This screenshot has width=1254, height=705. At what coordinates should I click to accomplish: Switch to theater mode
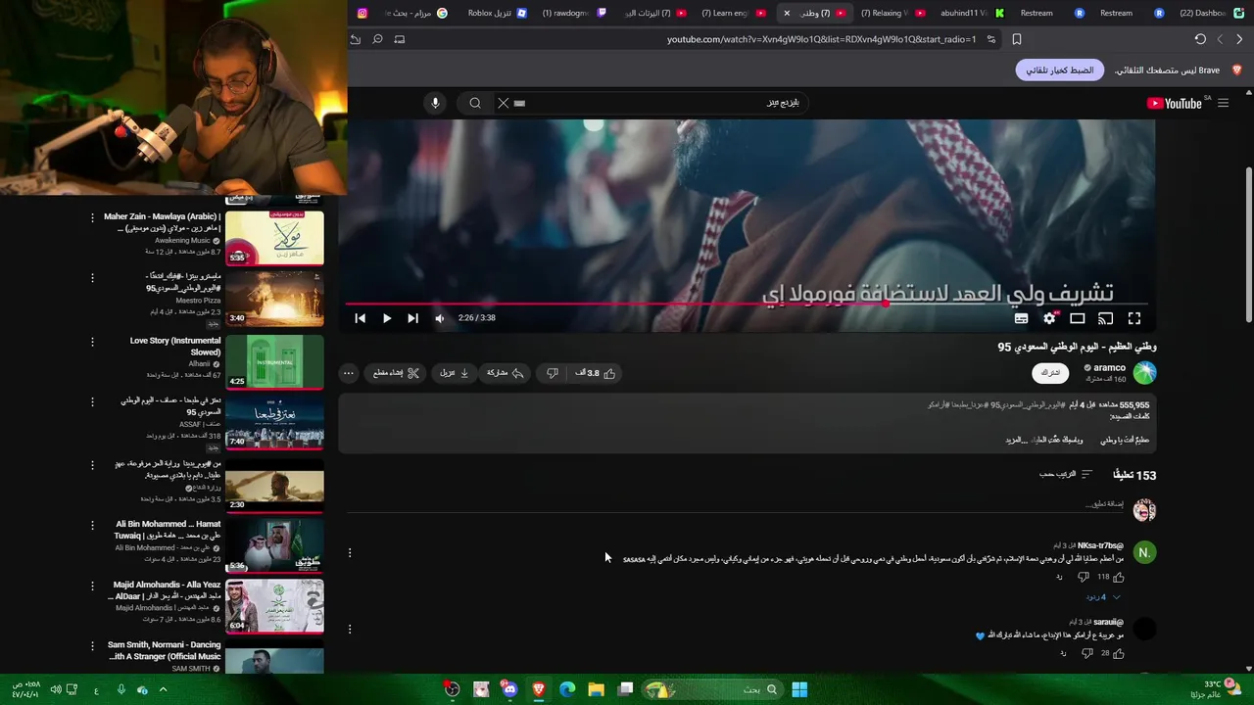point(1077,318)
